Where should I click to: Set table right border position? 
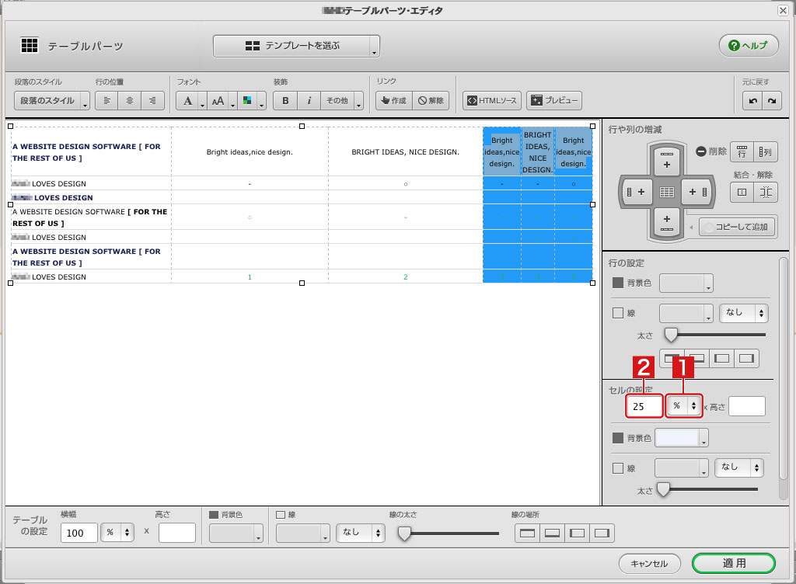click(x=602, y=533)
